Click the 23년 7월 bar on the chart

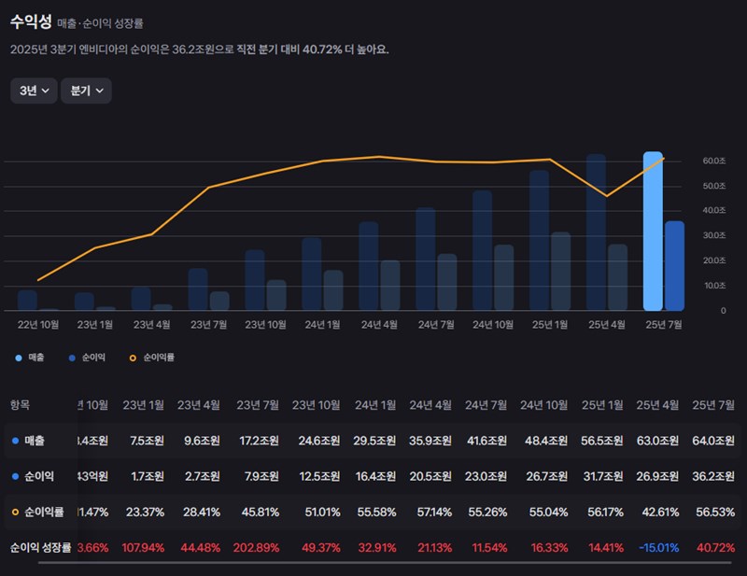198,289
